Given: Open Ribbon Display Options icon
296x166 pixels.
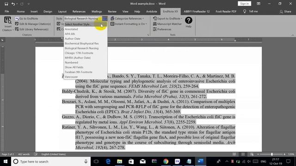Looking at the screenshot, I should pyautogui.click(x=259, y=4).
